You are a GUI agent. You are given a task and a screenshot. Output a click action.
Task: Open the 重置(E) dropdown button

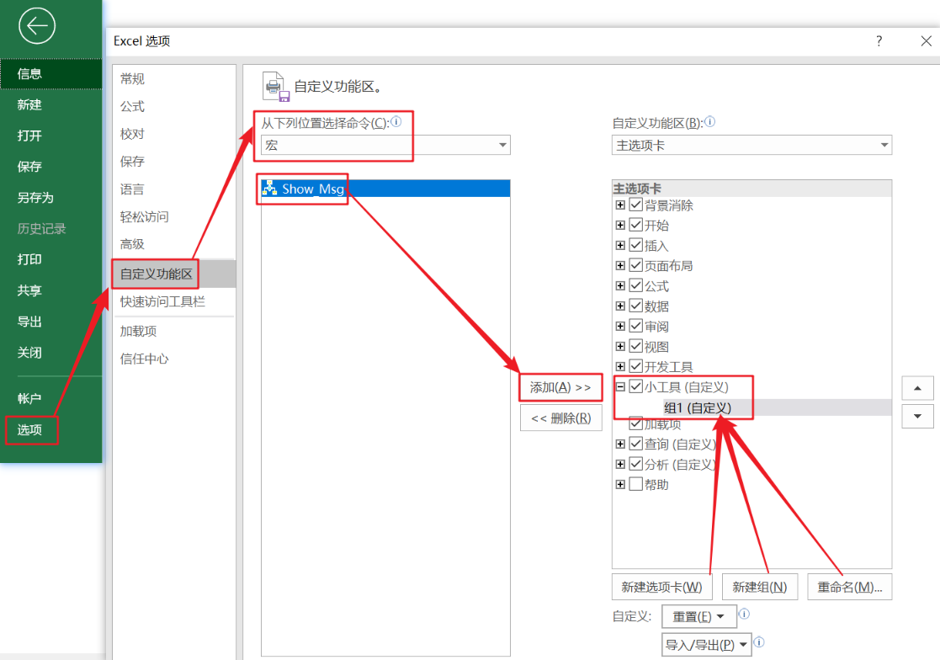698,616
